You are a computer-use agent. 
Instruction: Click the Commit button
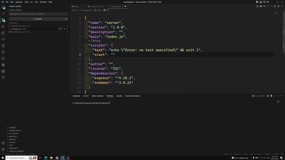[37, 19]
